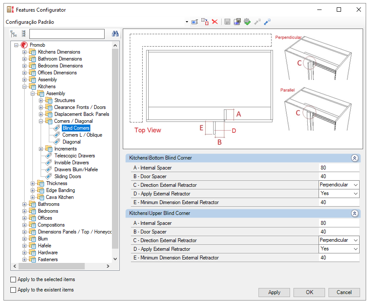This screenshot has height=304, width=370.
Task: Check Apply to the existent items
Action: (13, 290)
